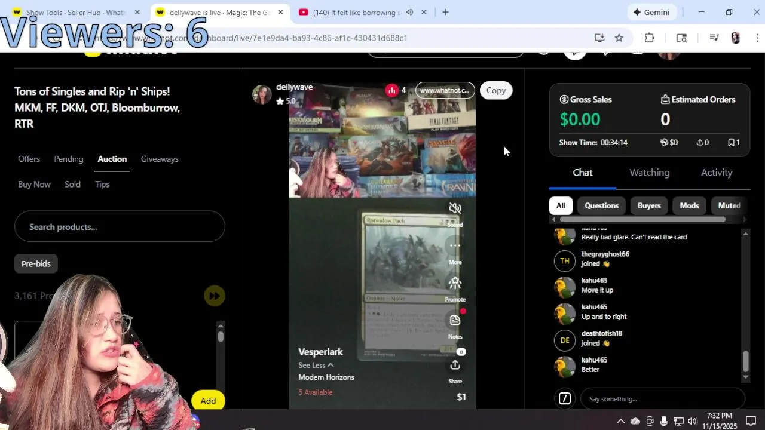765x430 pixels.
Task: Click the thegrayghost66 TH avatar
Action: 564,261
